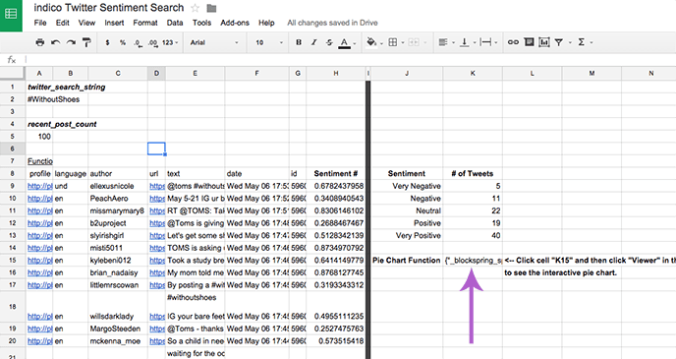Open the Add-ons menu
Viewport: 676px width, 359px height.
click(235, 23)
